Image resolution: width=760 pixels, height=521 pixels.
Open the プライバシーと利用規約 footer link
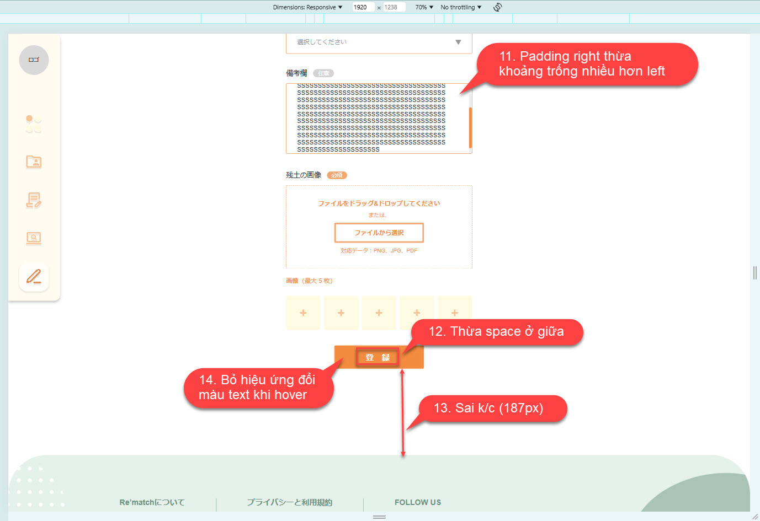[289, 502]
